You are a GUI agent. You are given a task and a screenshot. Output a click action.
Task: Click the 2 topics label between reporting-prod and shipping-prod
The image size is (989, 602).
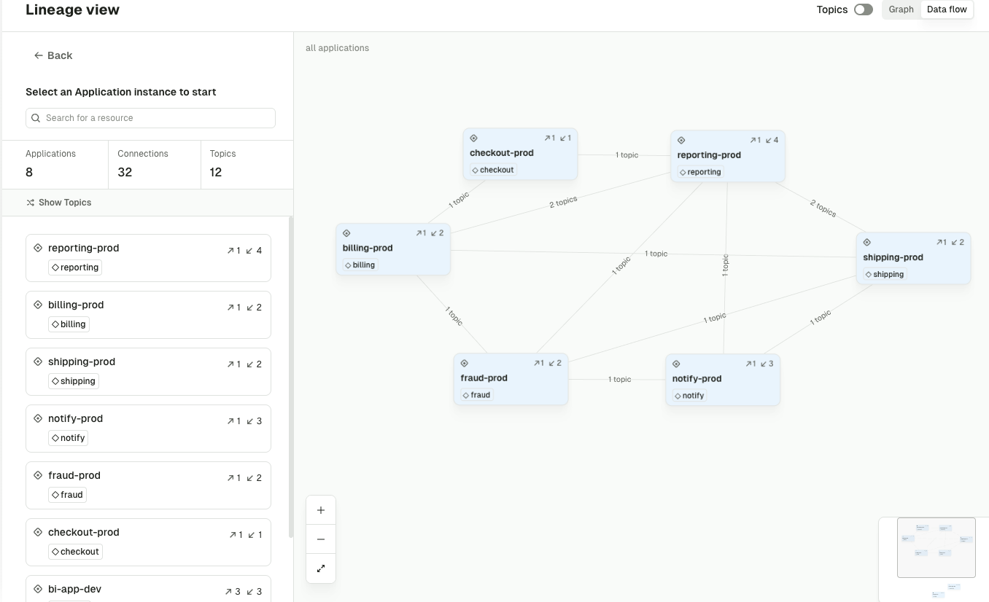(x=823, y=208)
